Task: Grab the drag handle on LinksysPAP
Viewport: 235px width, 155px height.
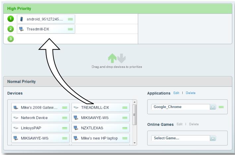Action: 65,128
